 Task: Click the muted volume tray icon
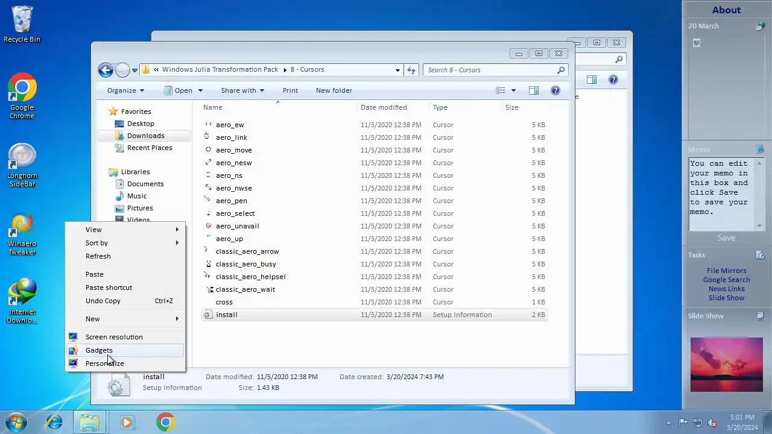712,423
